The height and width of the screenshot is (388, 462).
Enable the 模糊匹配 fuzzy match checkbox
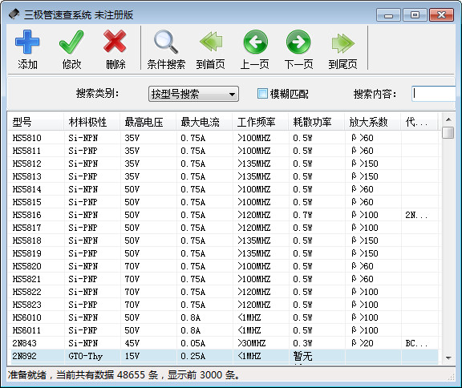pos(262,94)
